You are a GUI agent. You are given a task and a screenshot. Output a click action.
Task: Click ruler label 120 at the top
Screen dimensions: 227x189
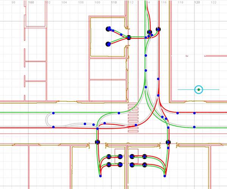[x=197, y=2]
